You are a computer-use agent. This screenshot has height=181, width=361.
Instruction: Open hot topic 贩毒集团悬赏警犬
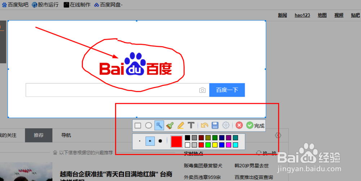click(203, 165)
